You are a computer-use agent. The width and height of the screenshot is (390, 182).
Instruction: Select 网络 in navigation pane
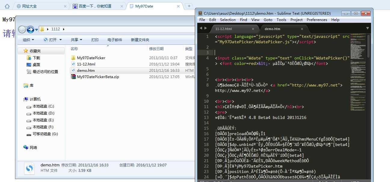(30, 147)
